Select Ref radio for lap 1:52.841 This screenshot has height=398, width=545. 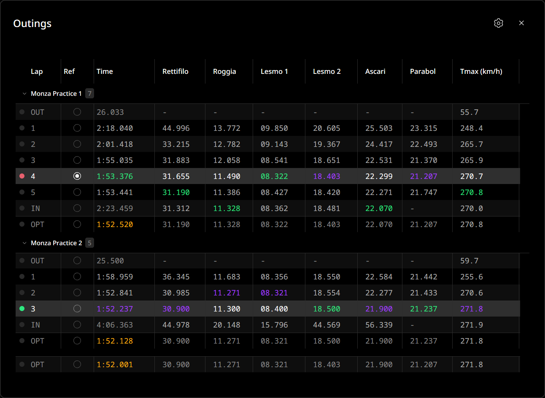[x=77, y=292]
